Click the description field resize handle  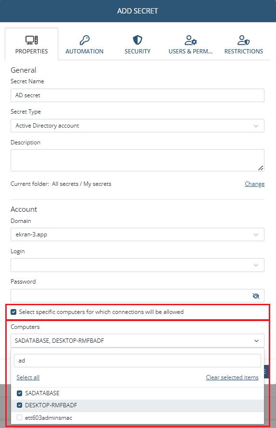point(261,168)
